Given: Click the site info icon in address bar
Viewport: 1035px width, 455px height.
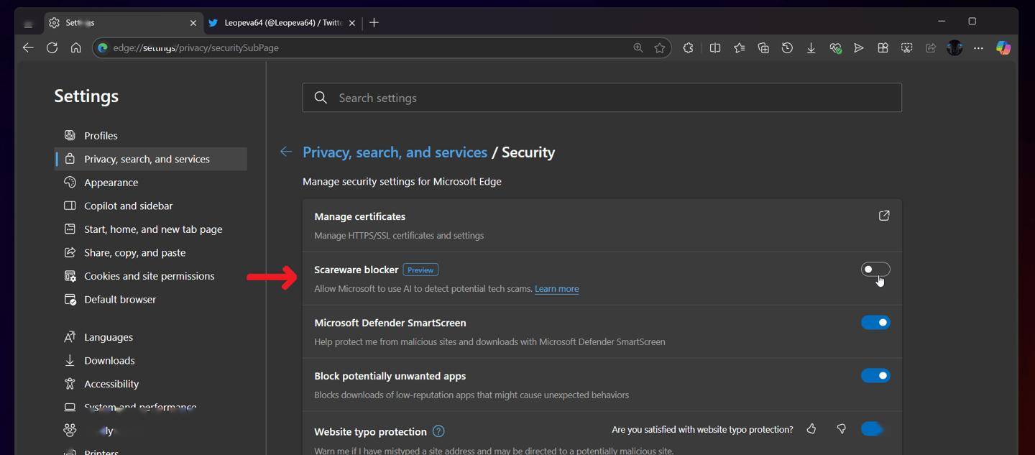Looking at the screenshot, I should click(103, 48).
